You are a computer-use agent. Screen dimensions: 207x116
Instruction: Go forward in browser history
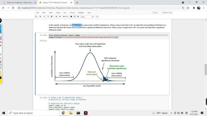pos(8,8)
